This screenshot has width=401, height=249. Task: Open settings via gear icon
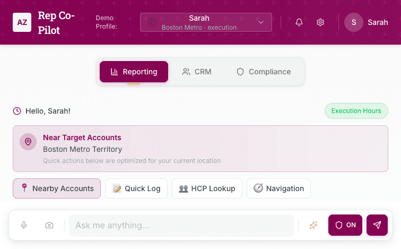(x=320, y=22)
